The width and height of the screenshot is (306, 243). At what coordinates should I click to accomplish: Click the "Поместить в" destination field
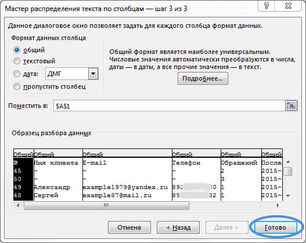point(169,106)
